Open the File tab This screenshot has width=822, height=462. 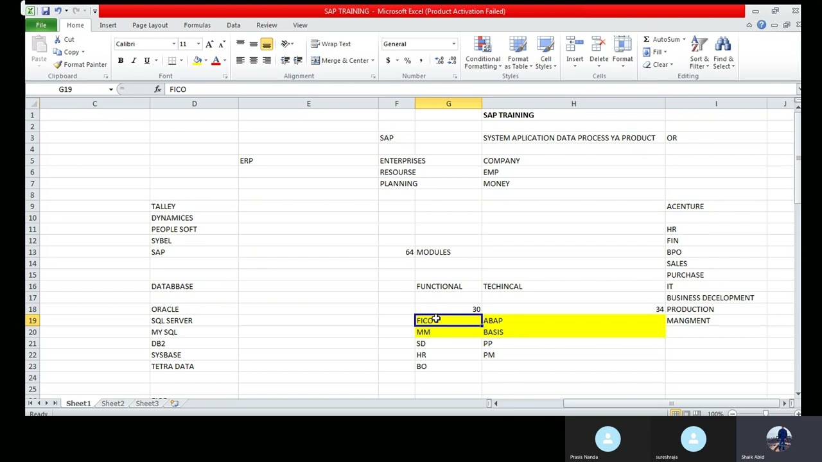pos(40,25)
